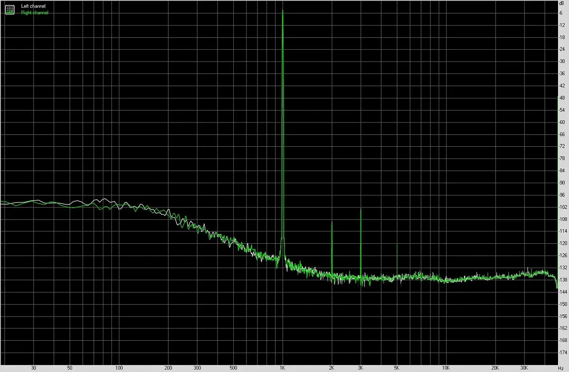
Task: Click the 30 frequency axis label
Action: (x=33, y=367)
